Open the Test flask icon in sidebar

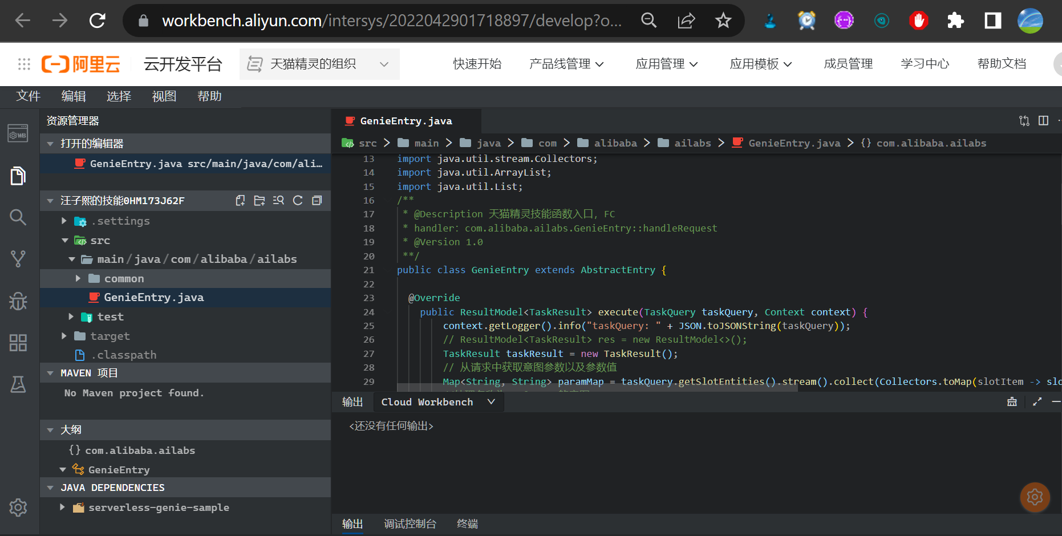(x=18, y=384)
